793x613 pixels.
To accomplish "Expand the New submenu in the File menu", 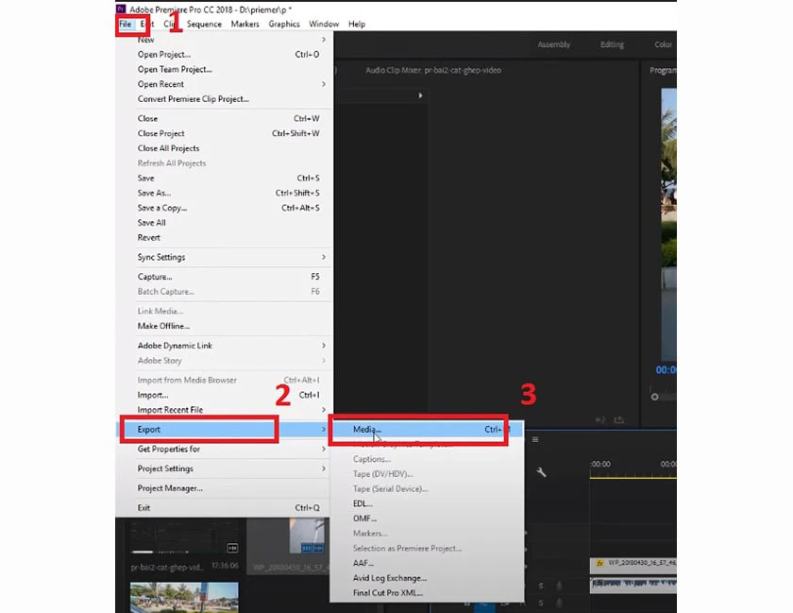I will pyautogui.click(x=145, y=40).
